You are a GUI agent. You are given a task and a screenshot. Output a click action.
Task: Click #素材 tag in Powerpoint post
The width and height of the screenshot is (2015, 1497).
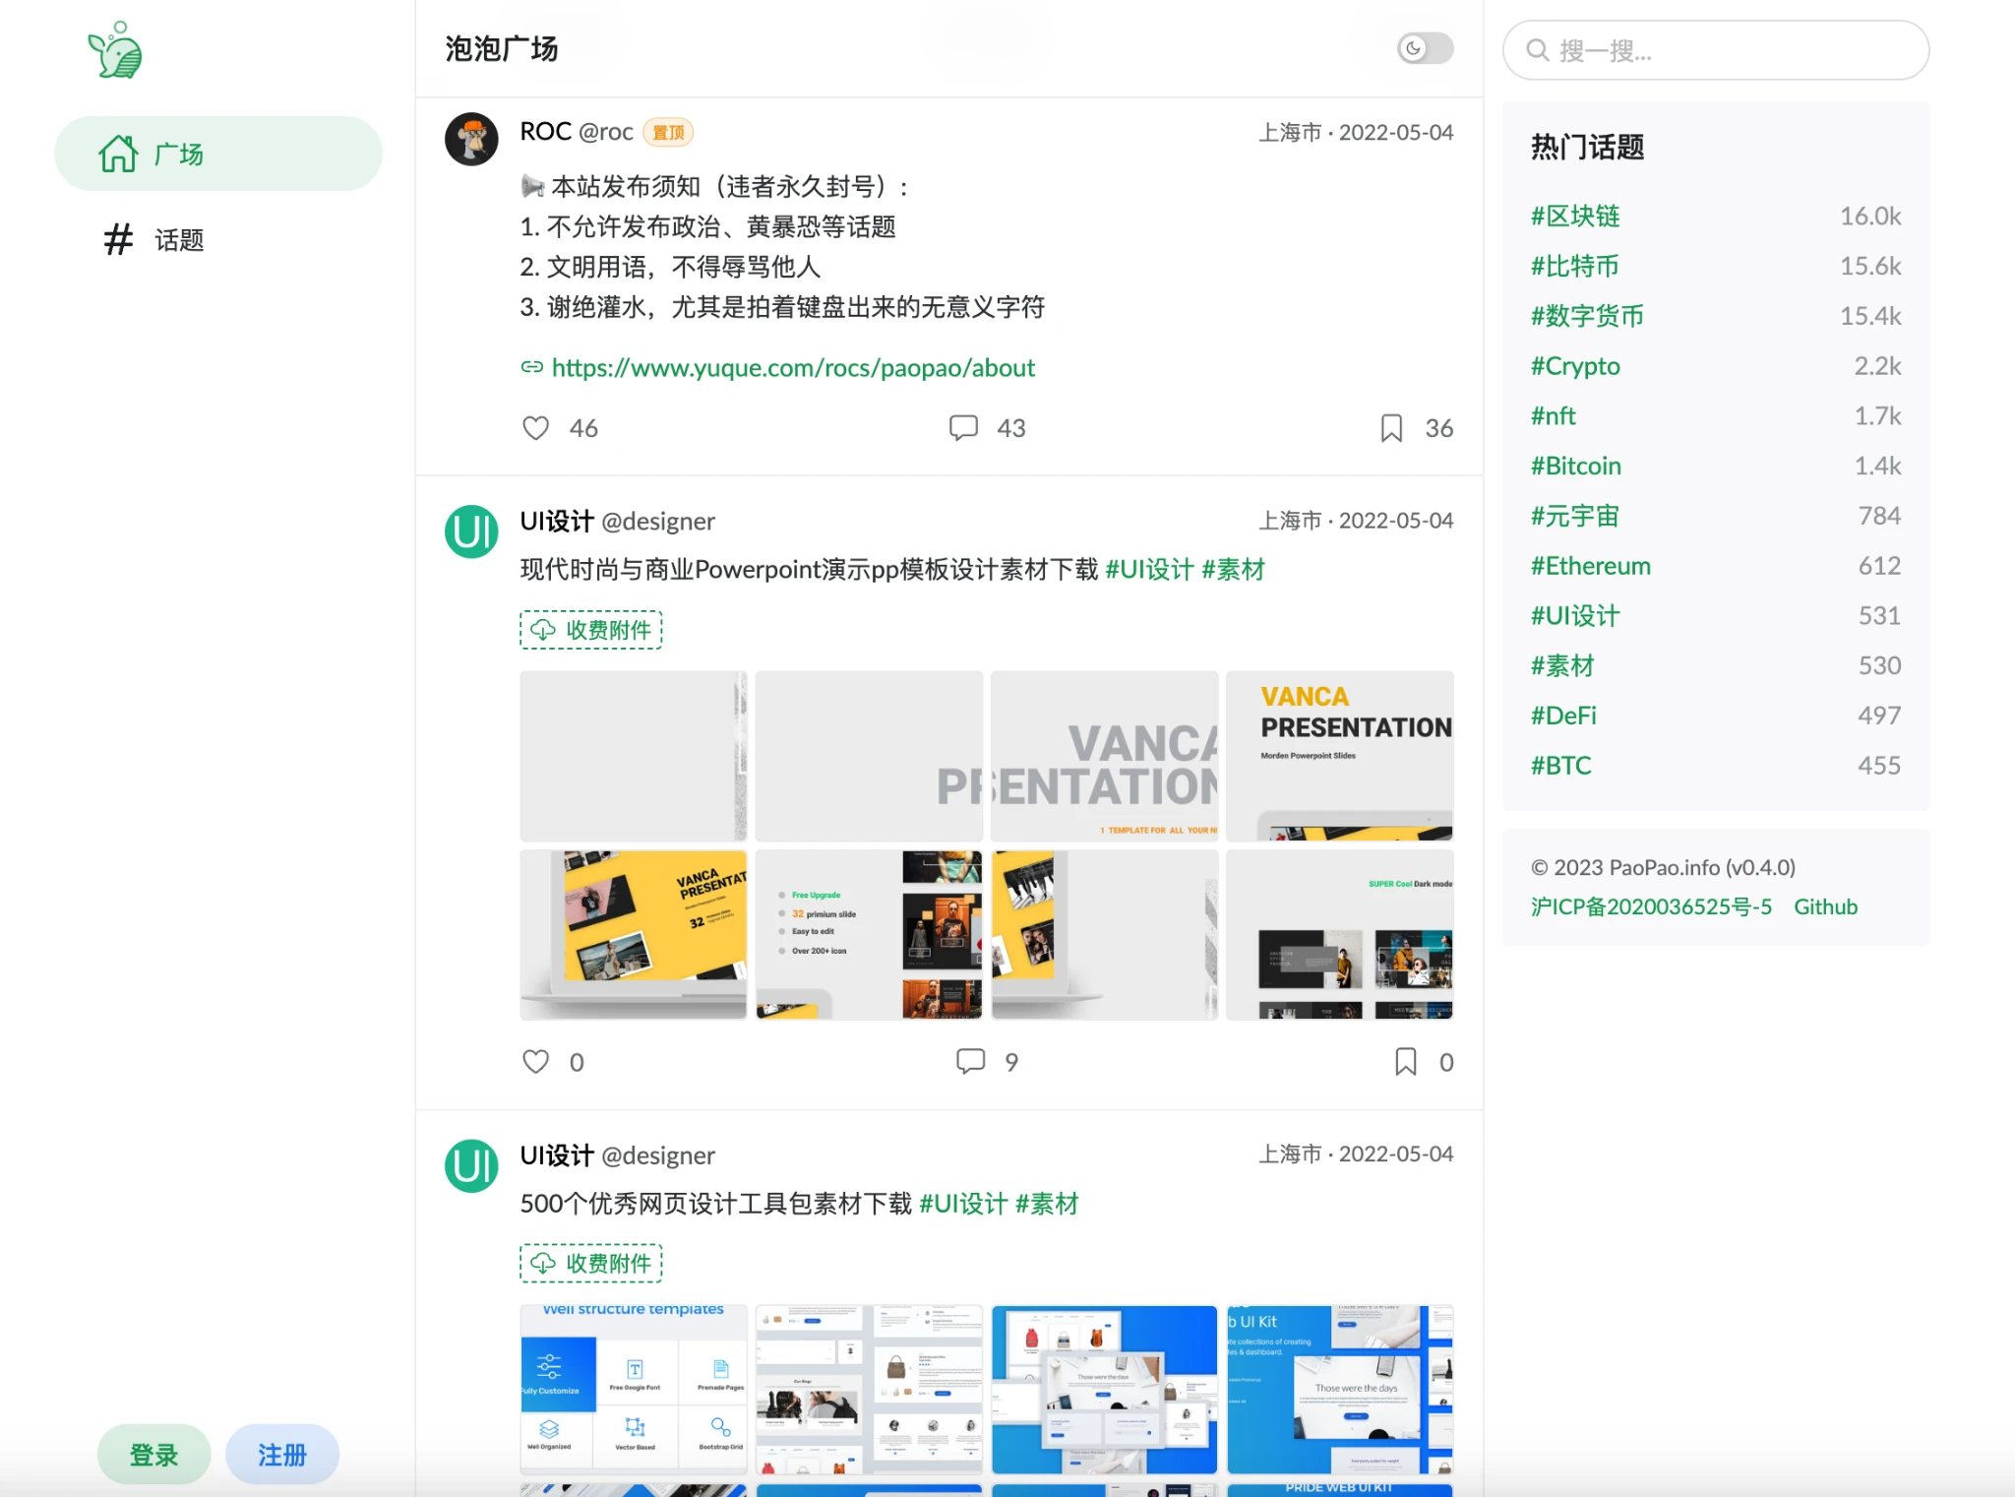coord(1233,569)
